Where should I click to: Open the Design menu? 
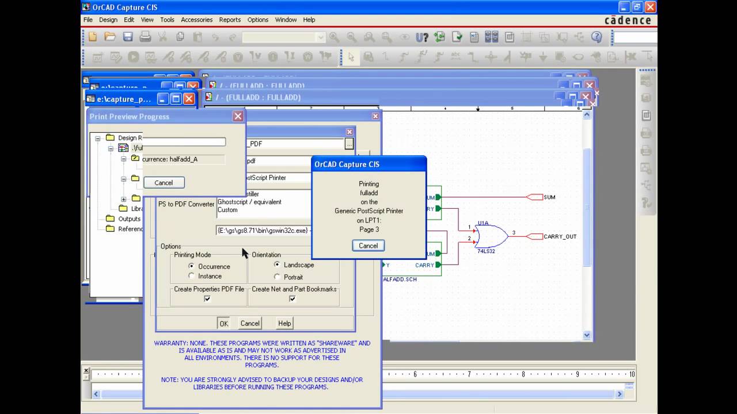[108, 20]
